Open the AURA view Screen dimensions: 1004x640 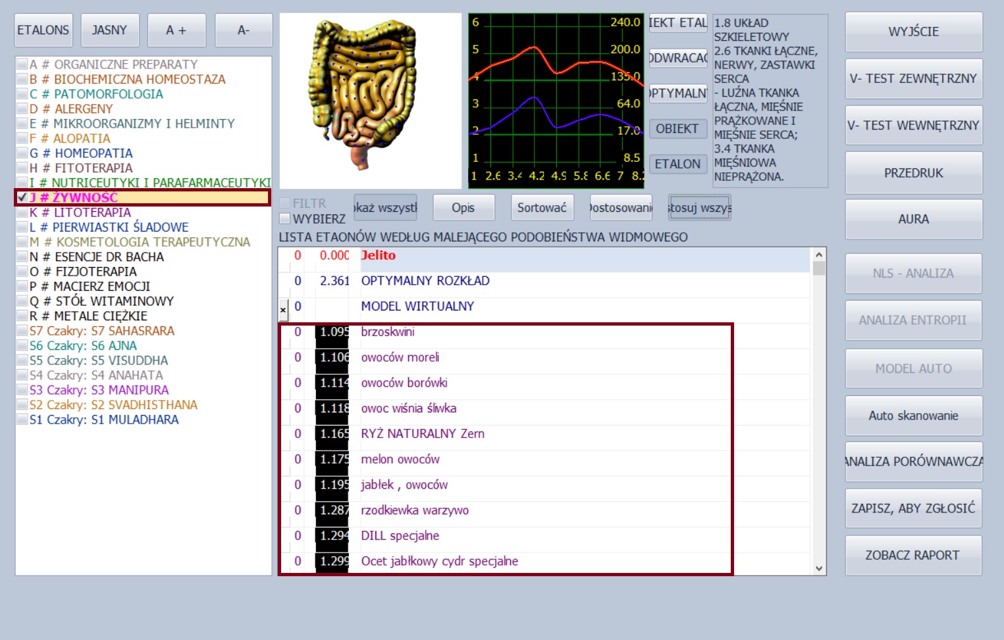(913, 219)
